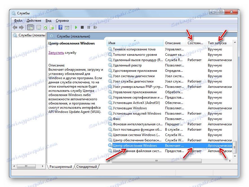Select the Управление сертификатами service row
This screenshot has width=249, height=187.
tap(170, 97)
